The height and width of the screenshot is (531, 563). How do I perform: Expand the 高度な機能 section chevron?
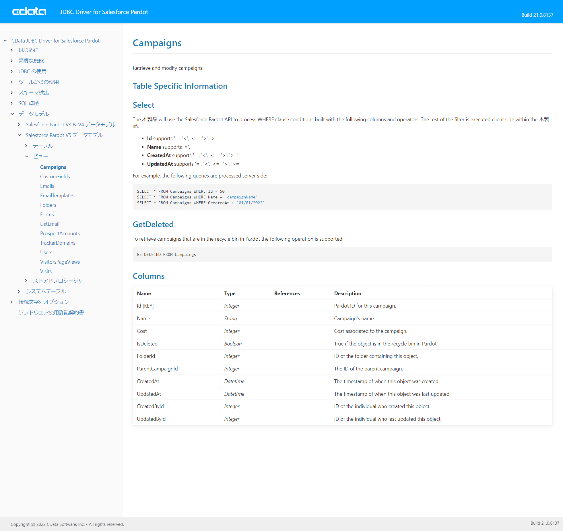[x=12, y=61]
